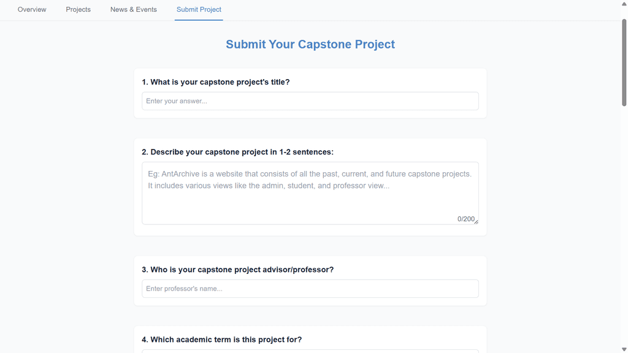Click the question 3 advisor card background

417,268
